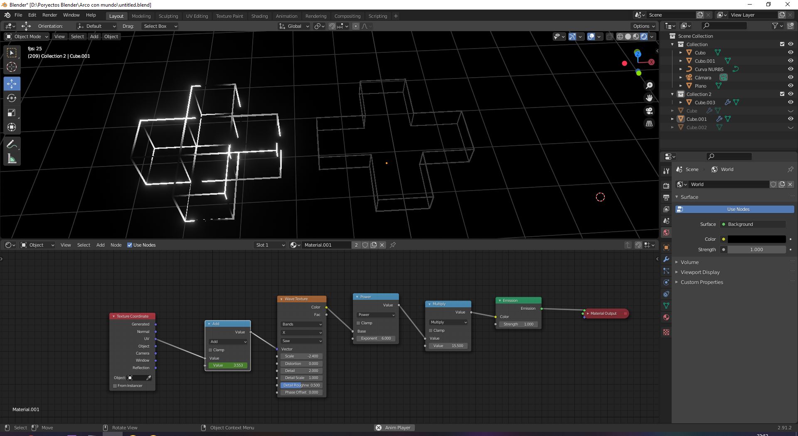This screenshot has width=798, height=436.
Task: Expand Cubo.001 in outliner
Action: [x=681, y=61]
